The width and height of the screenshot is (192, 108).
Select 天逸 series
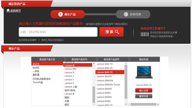67,101
